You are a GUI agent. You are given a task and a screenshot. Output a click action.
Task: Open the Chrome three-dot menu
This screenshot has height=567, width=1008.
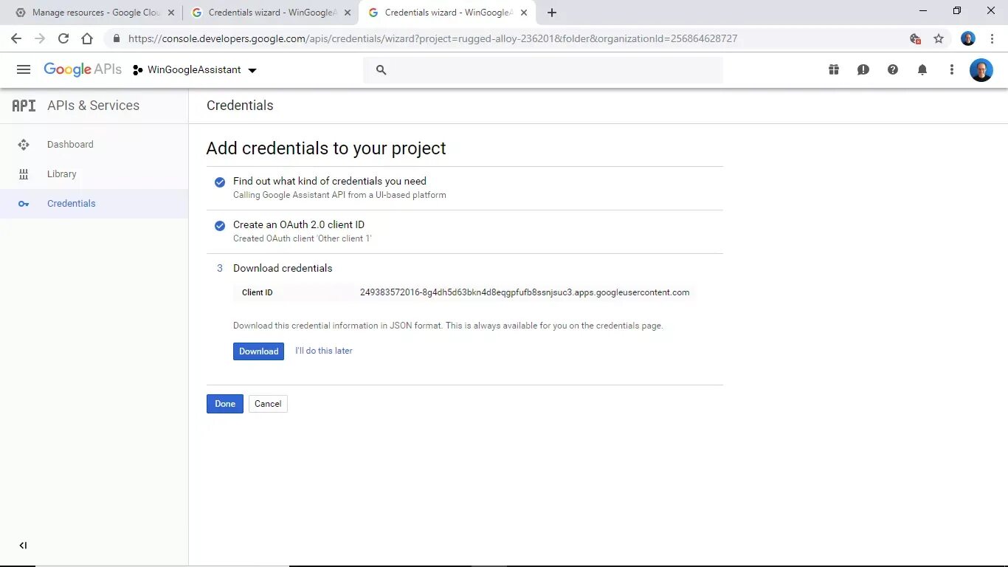992,38
